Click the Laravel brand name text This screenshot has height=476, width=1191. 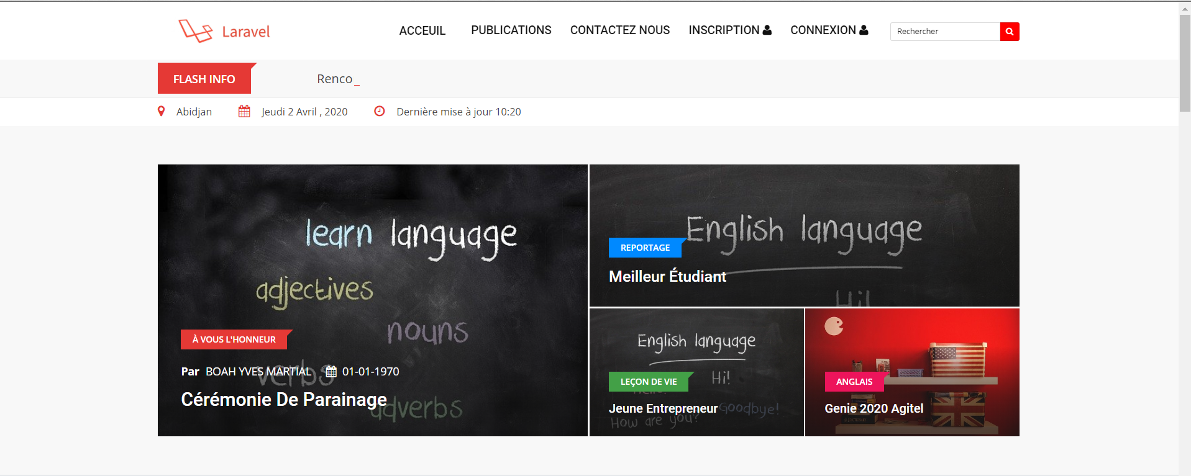246,32
